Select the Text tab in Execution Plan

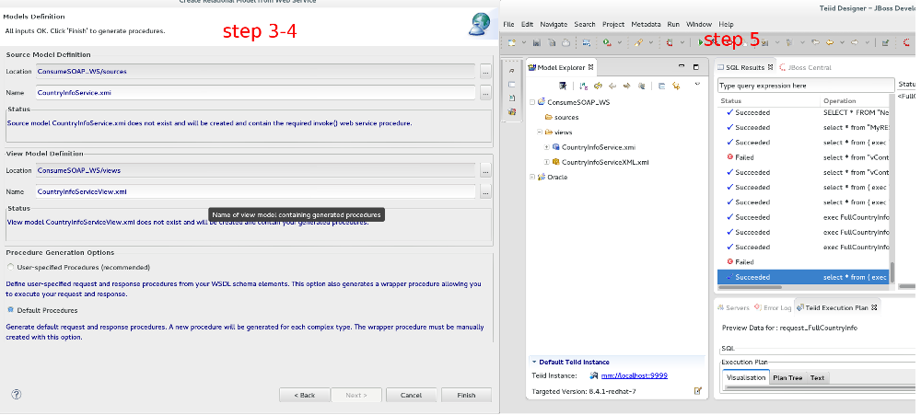[817, 378]
